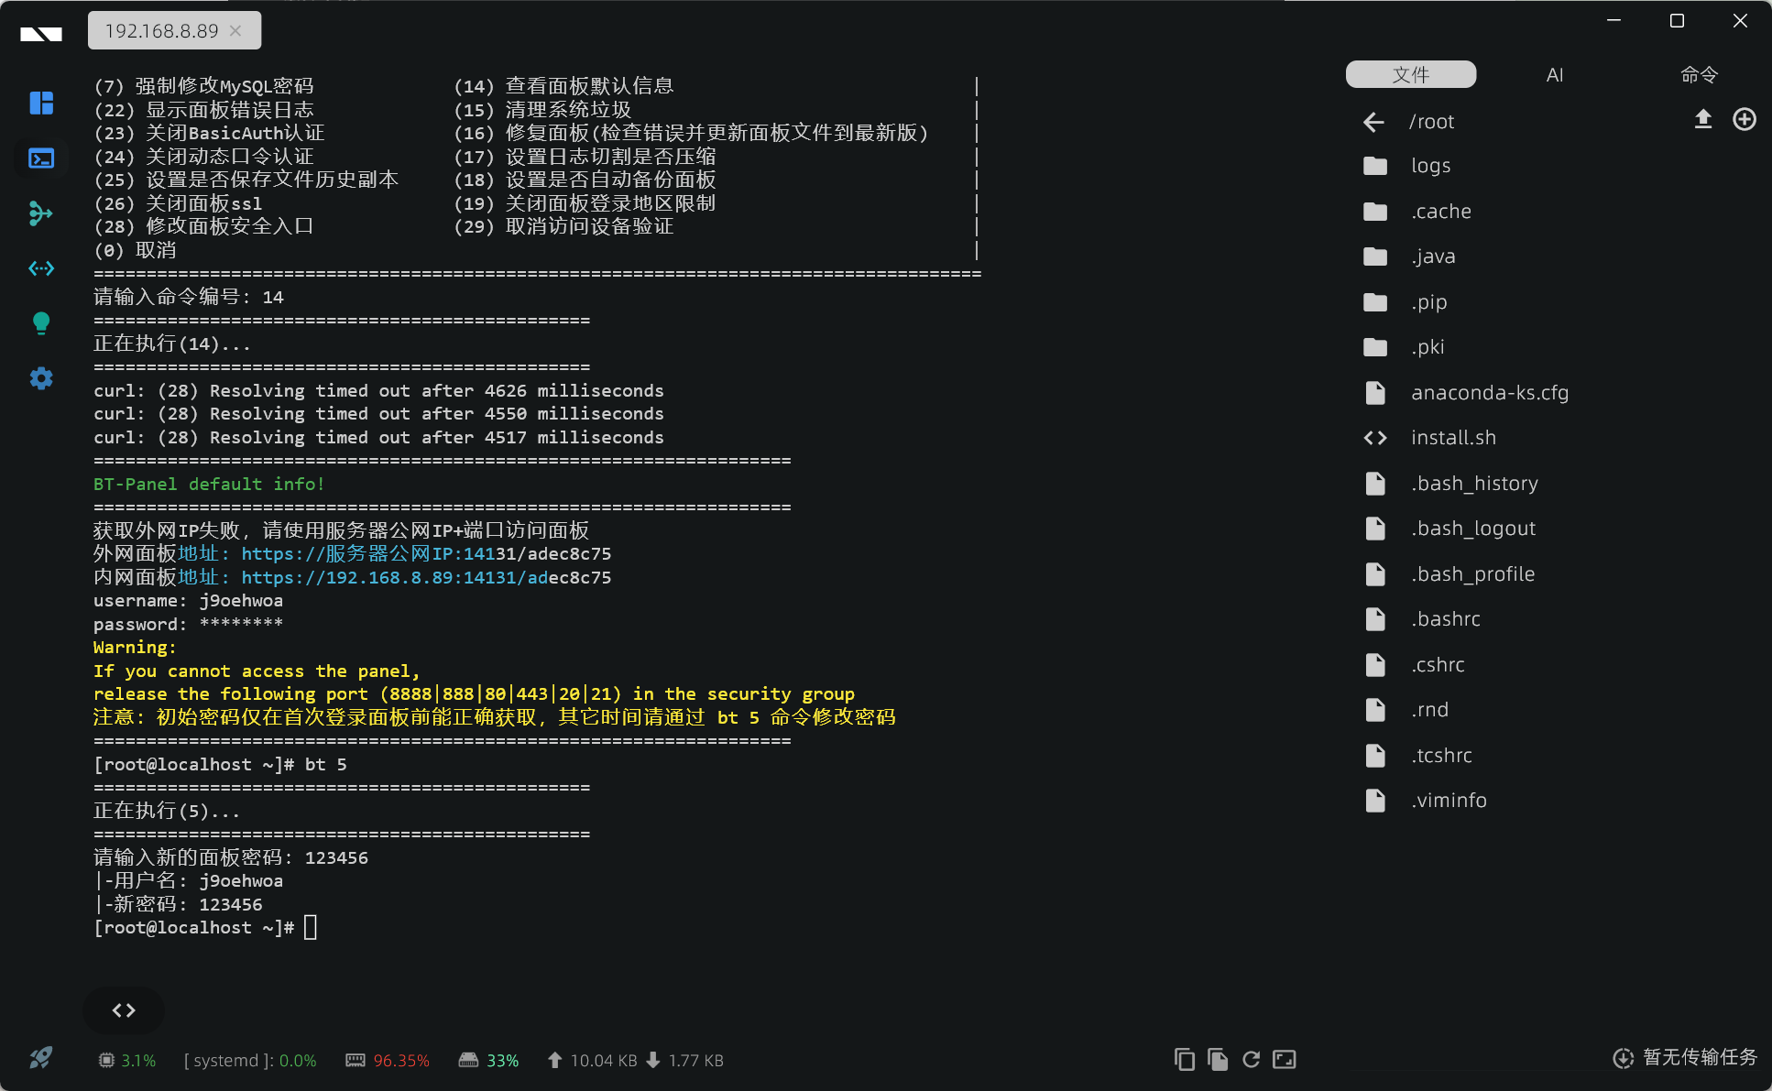Open the logs folder
The image size is (1772, 1091).
pos(1429,166)
